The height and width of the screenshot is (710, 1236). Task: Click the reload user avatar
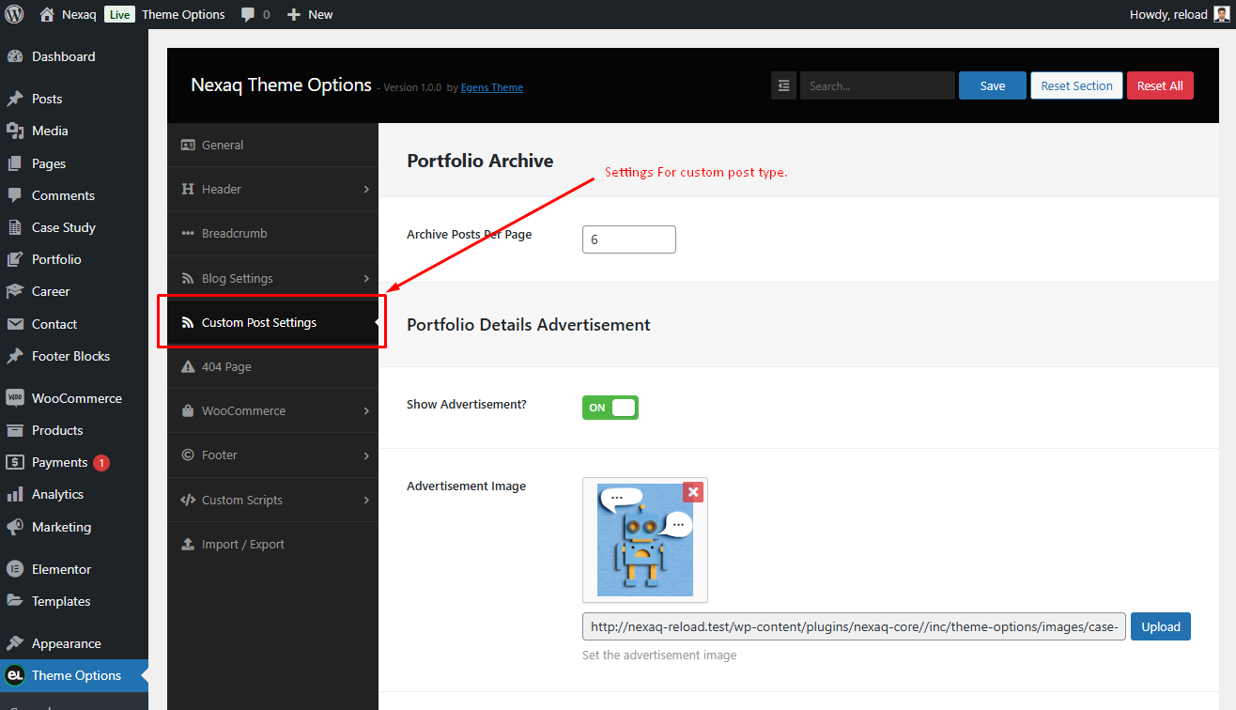(x=1221, y=14)
